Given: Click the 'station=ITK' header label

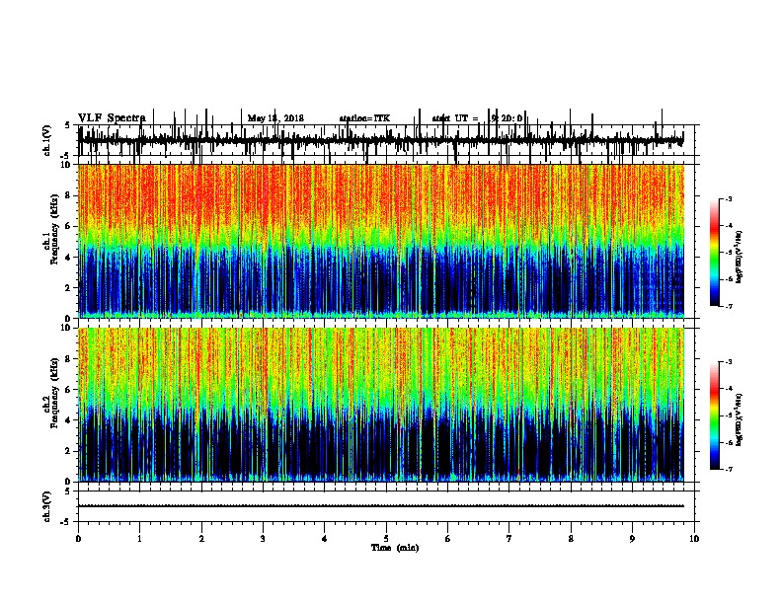Looking at the screenshot, I should [x=364, y=118].
